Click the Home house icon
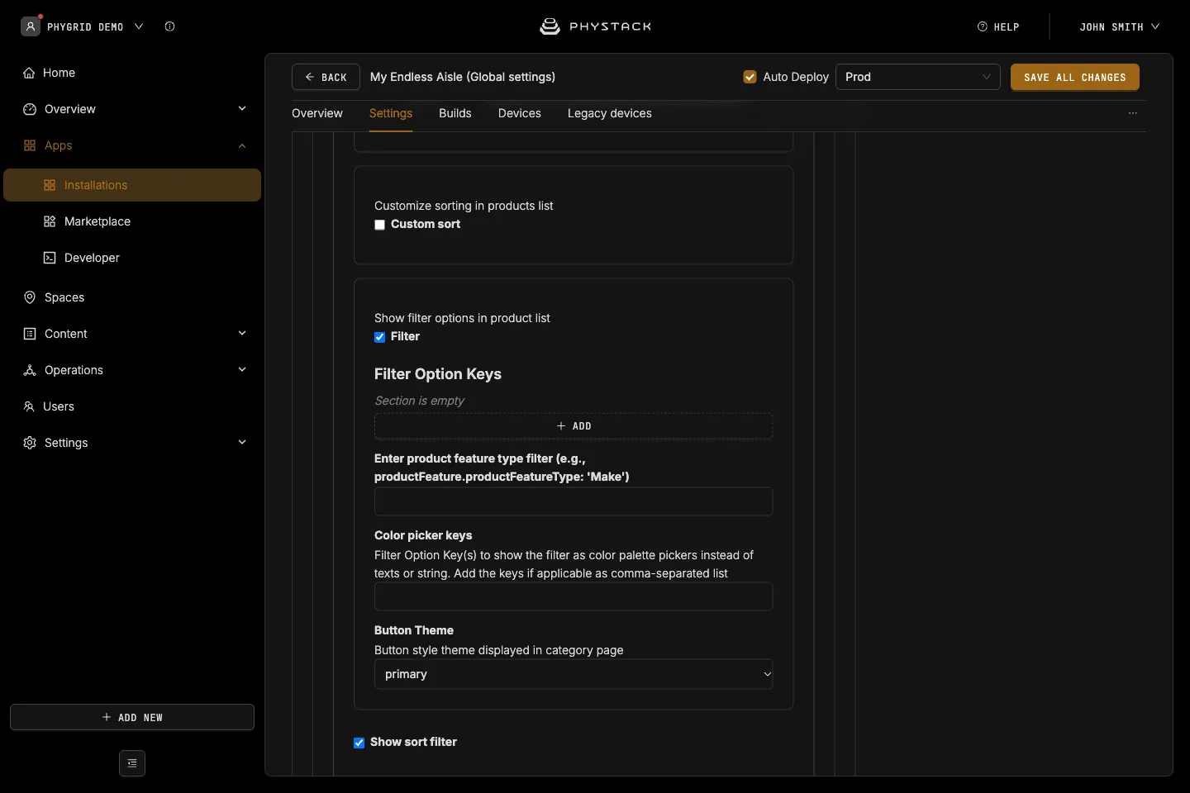This screenshot has width=1190, height=793. pos(29,73)
